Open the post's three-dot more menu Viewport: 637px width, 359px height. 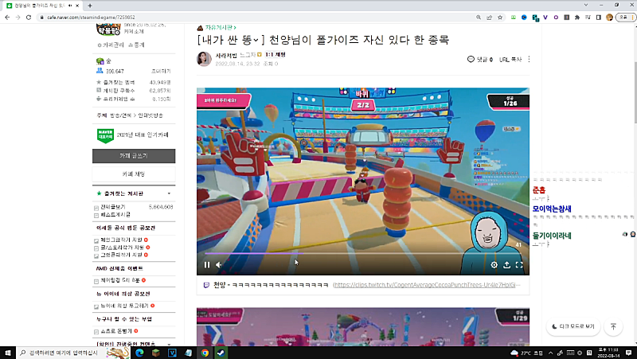tap(529, 59)
